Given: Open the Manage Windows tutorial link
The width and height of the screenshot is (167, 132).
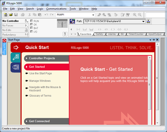Looking at the screenshot, I should (40, 81).
